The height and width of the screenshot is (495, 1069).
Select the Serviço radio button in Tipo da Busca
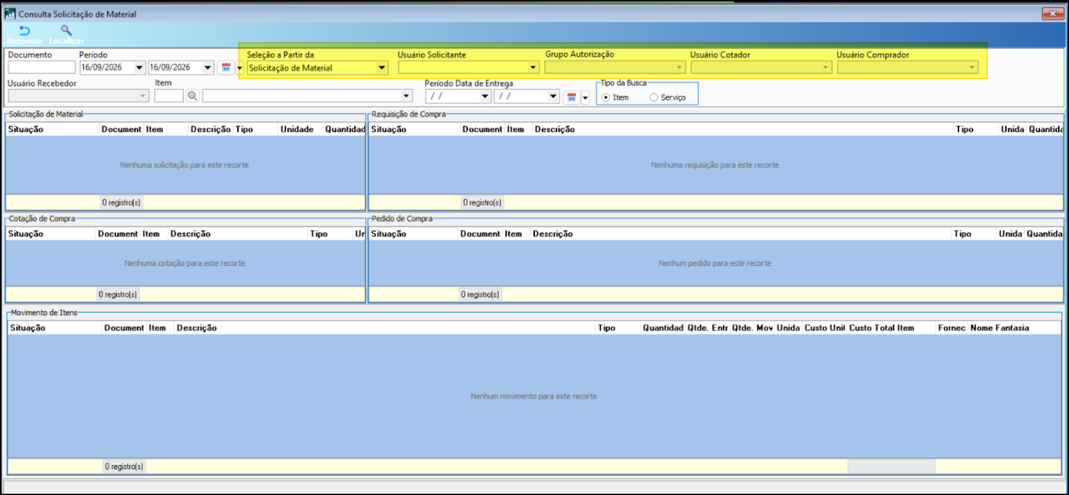pos(654,97)
